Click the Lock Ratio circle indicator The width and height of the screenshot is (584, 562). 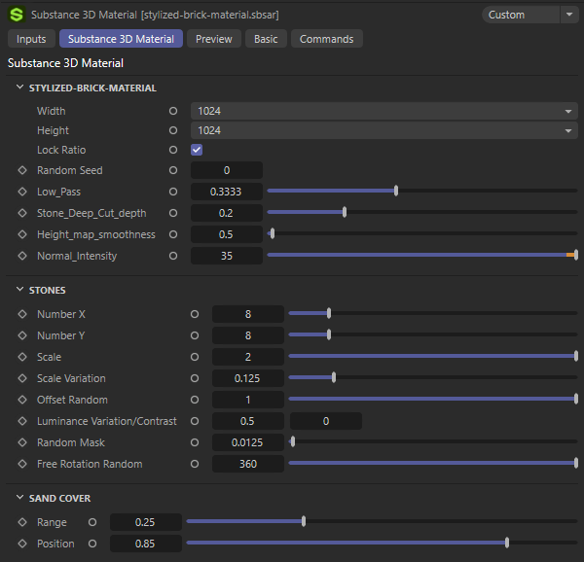click(173, 150)
